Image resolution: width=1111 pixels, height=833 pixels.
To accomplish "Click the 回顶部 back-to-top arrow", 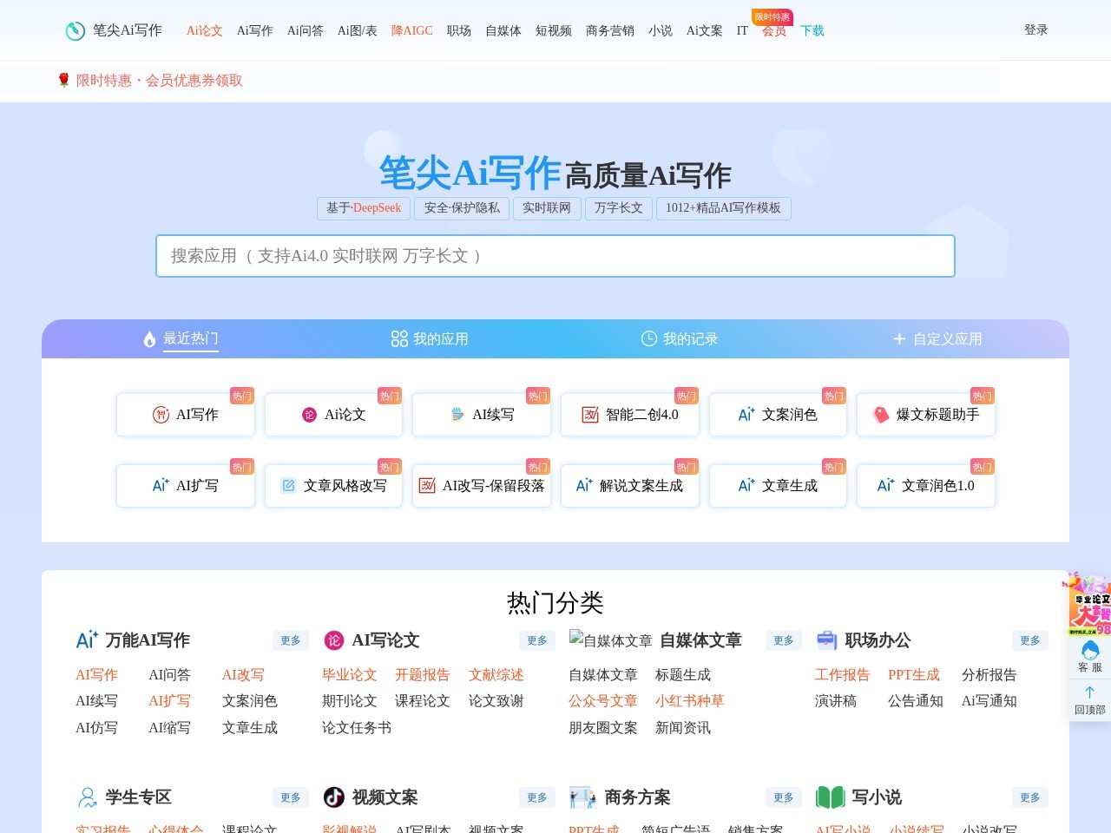I will point(1089,692).
